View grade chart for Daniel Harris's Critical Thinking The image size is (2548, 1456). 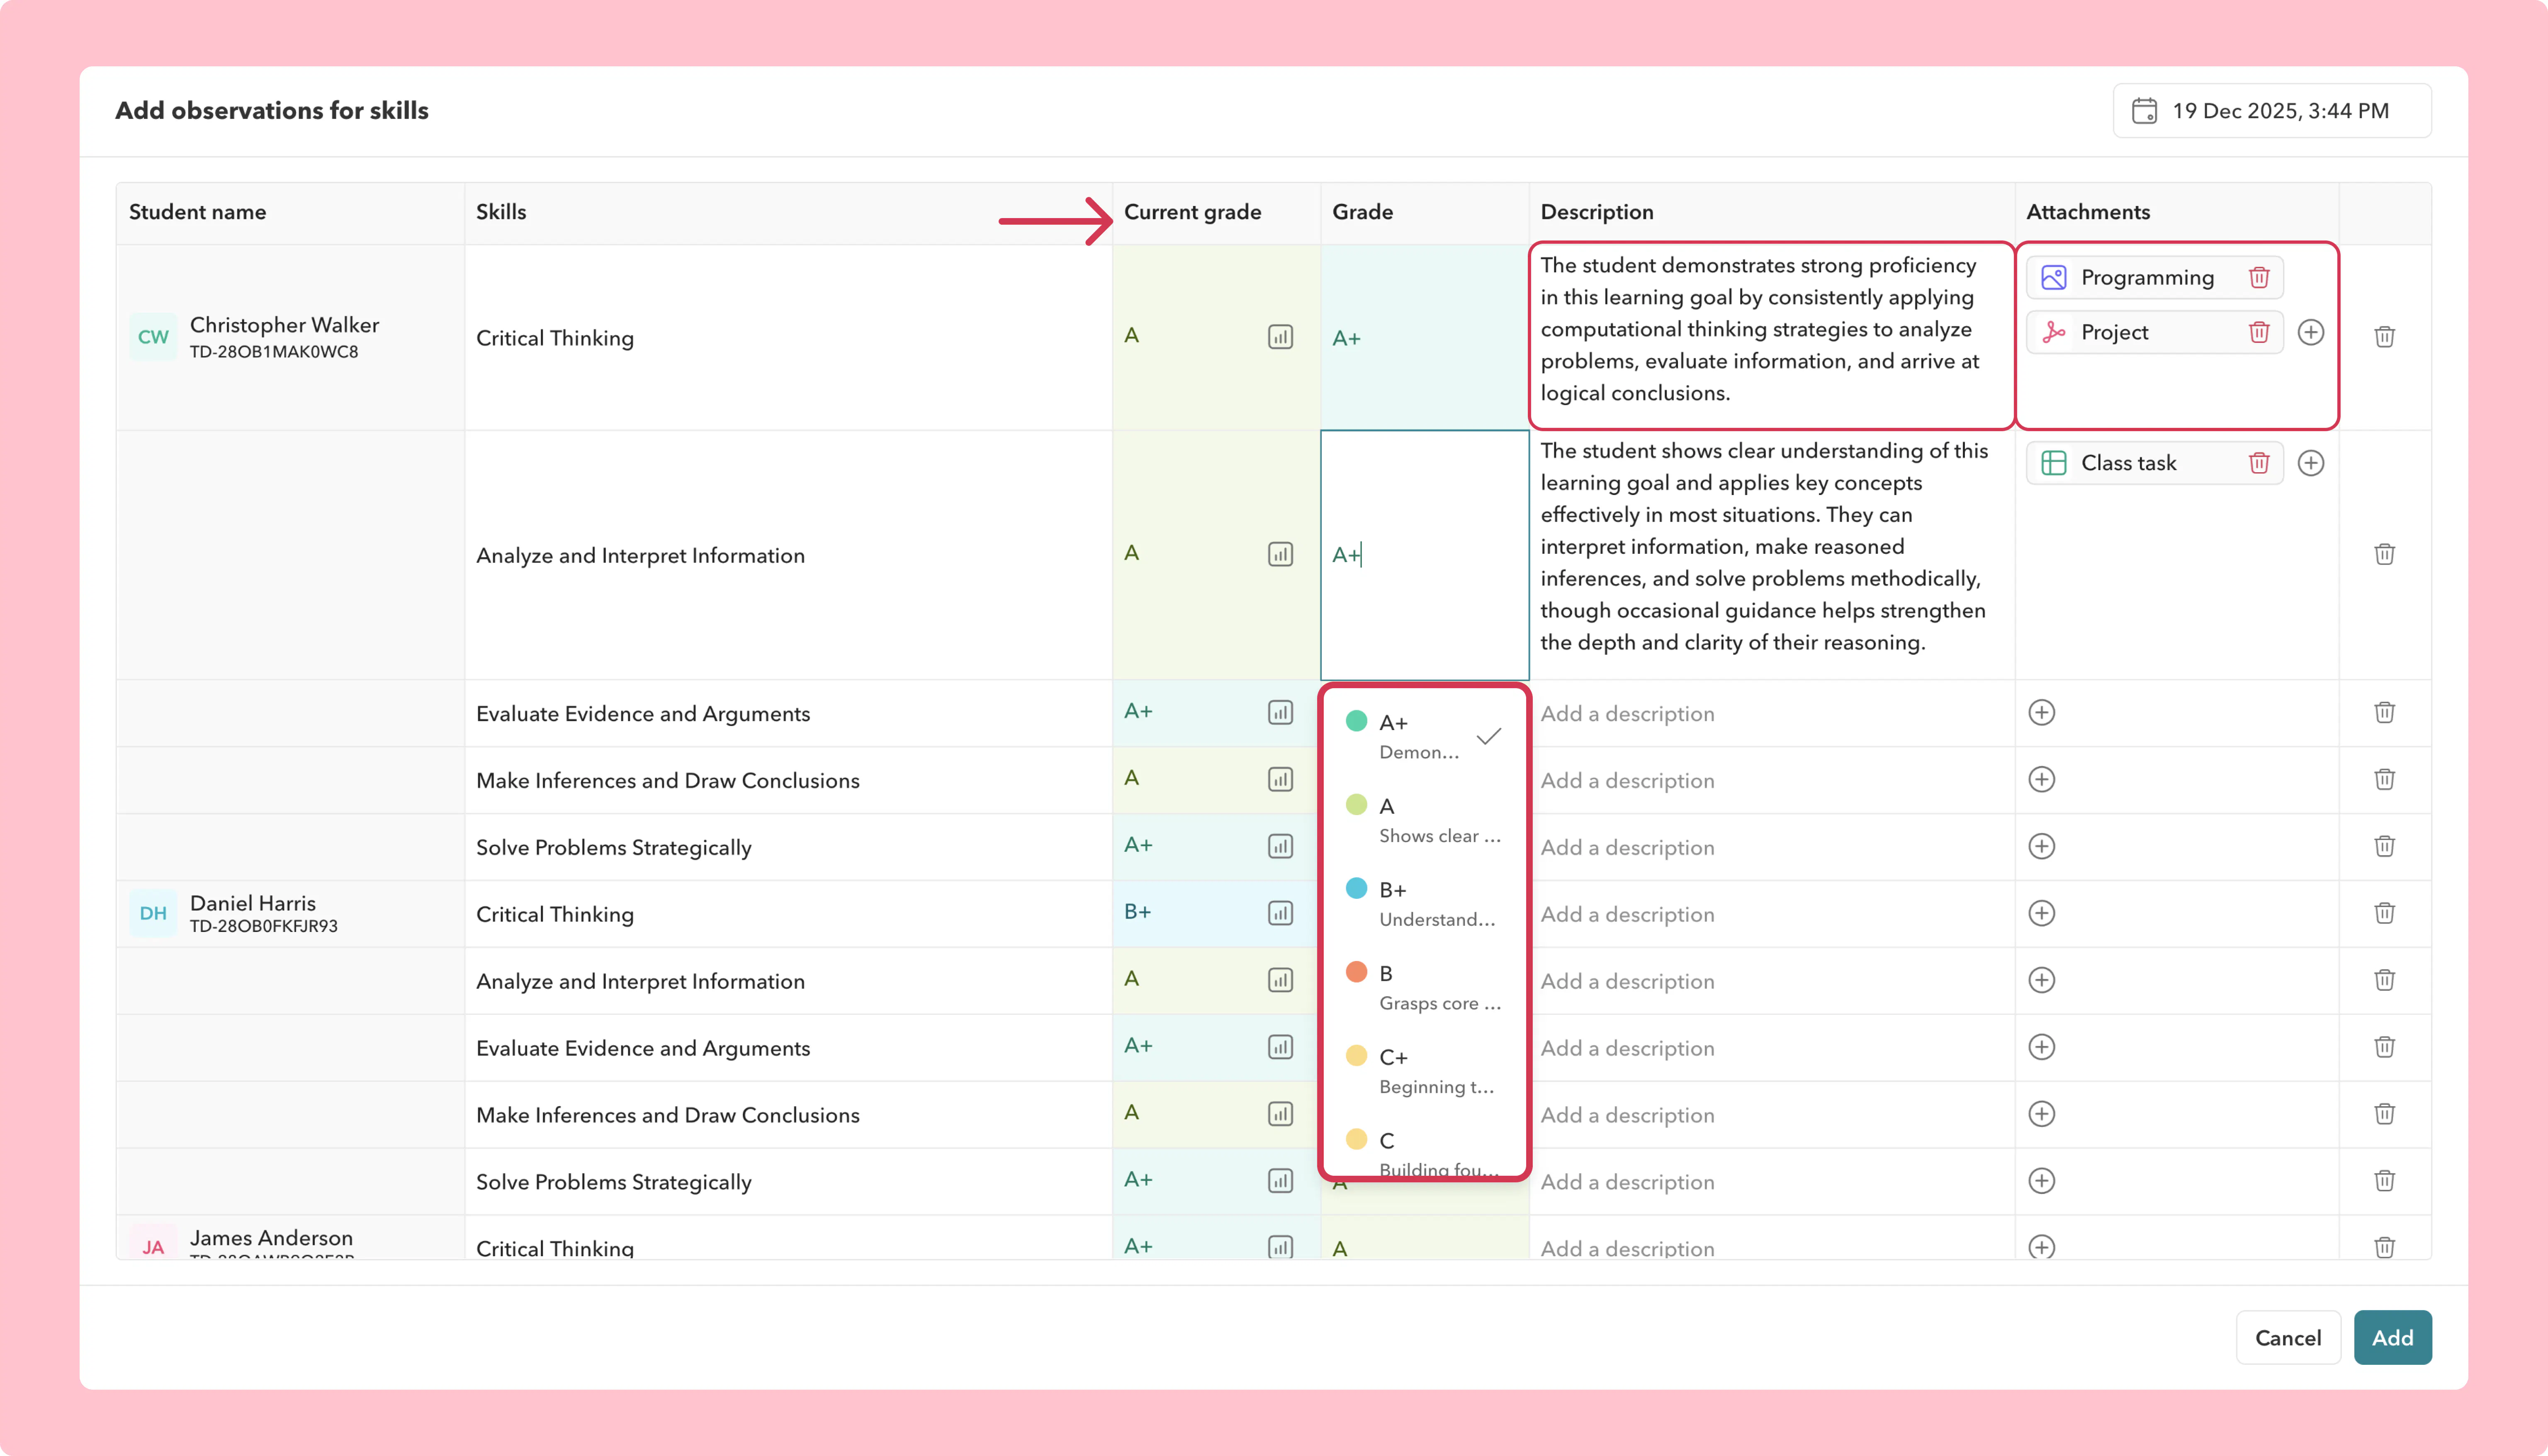point(1280,913)
